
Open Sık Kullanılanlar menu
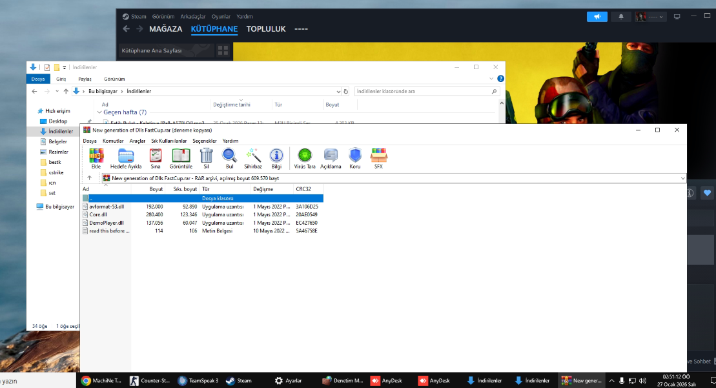(169, 141)
